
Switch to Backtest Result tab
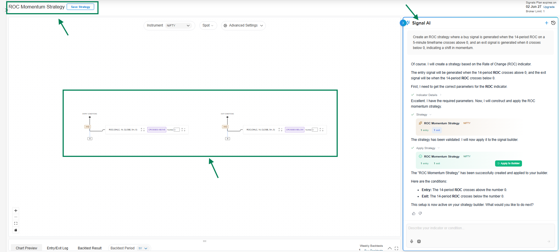(x=89, y=248)
